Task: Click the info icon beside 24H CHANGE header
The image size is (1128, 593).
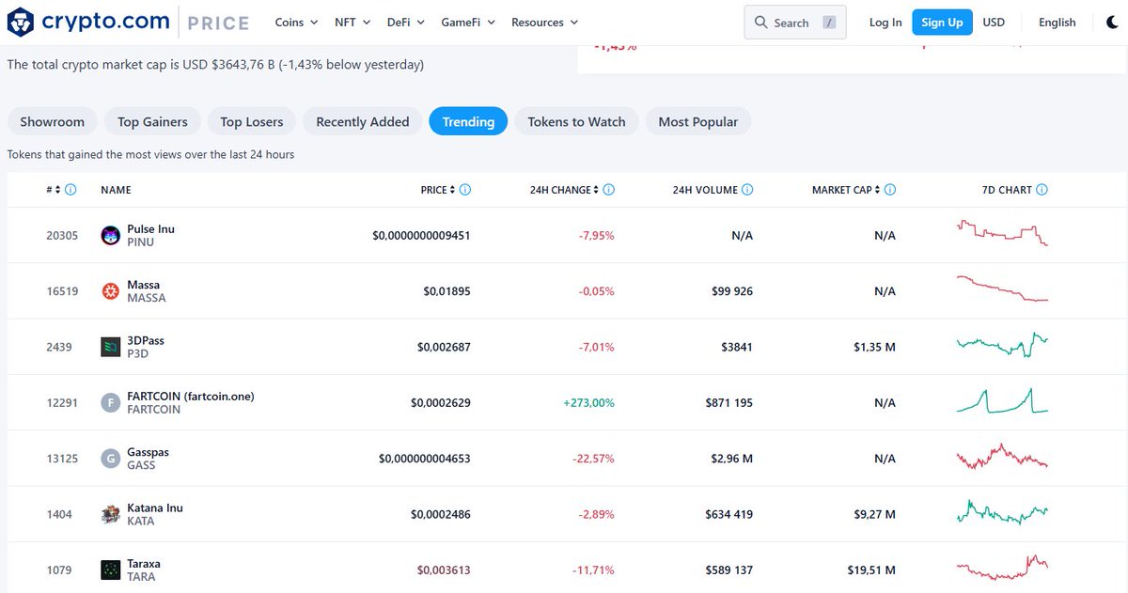Action: pos(608,190)
